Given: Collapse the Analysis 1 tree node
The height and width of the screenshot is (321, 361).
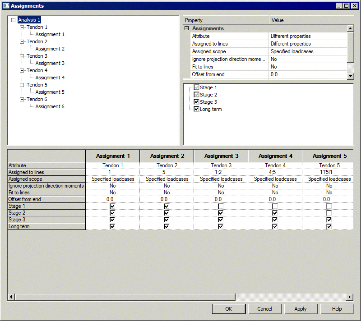Looking at the screenshot, I should [13, 20].
